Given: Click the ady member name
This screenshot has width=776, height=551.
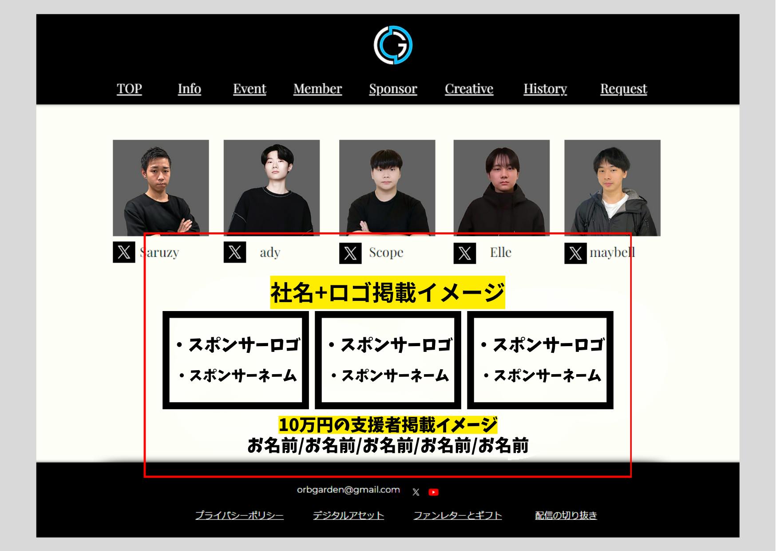Looking at the screenshot, I should click(270, 252).
